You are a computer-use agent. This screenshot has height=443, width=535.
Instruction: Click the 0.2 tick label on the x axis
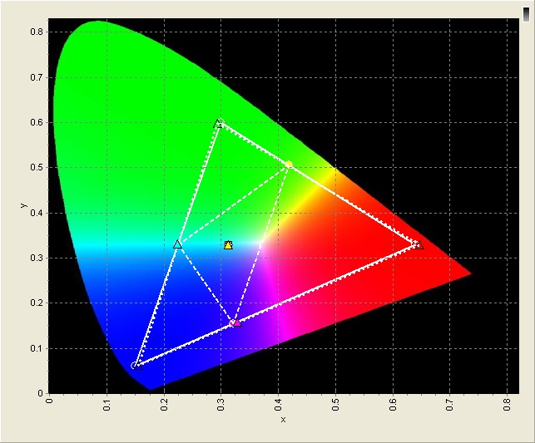pyautogui.click(x=164, y=406)
